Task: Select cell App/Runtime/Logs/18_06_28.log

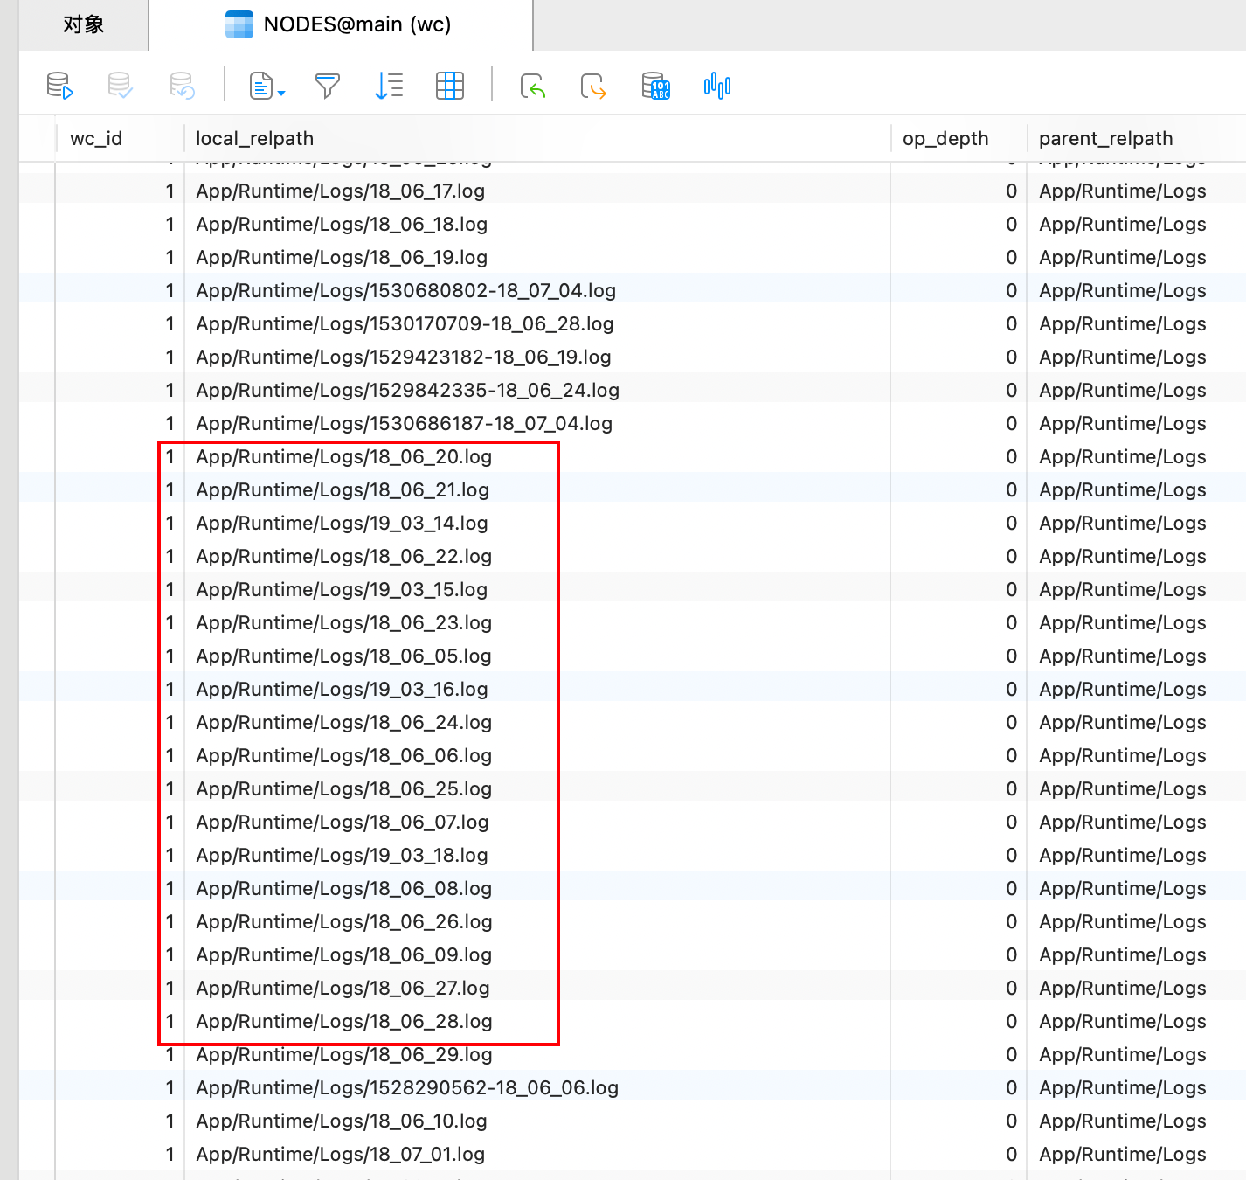Action: [537, 1021]
